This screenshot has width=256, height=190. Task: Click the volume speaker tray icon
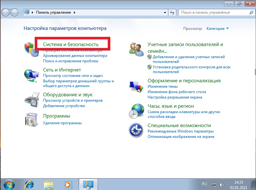point(222,185)
